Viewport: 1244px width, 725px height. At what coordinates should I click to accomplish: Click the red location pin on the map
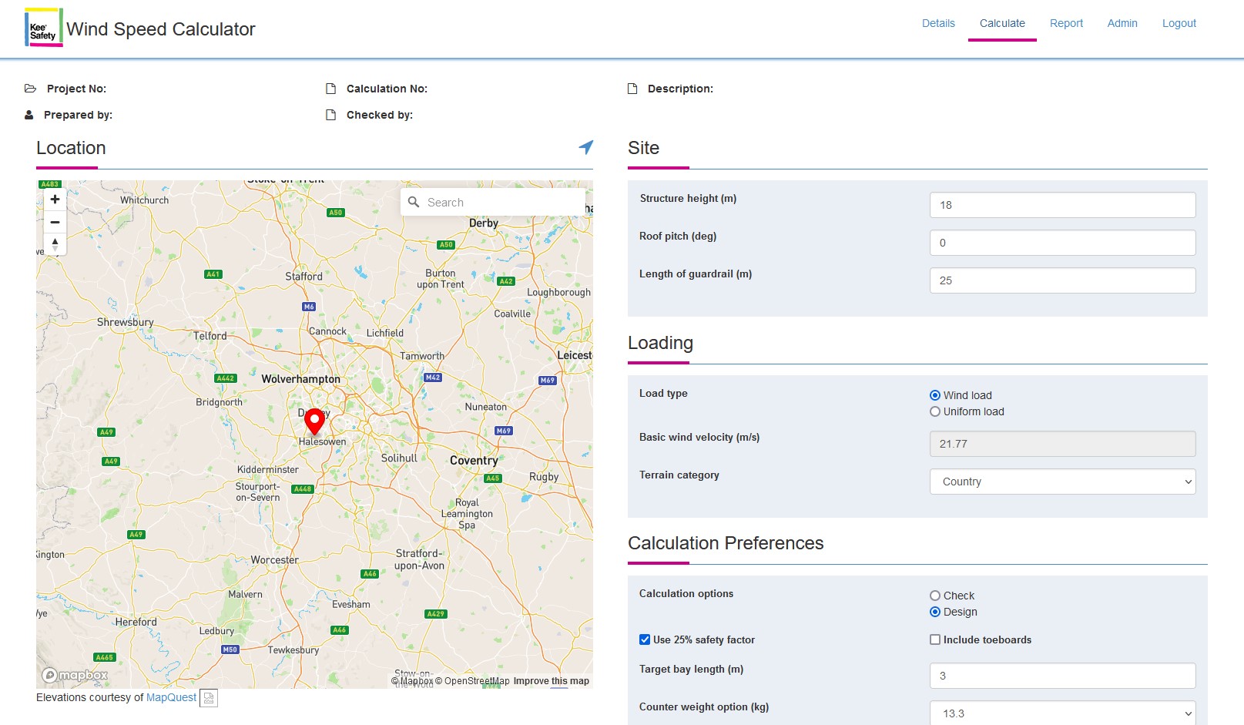pos(314,421)
